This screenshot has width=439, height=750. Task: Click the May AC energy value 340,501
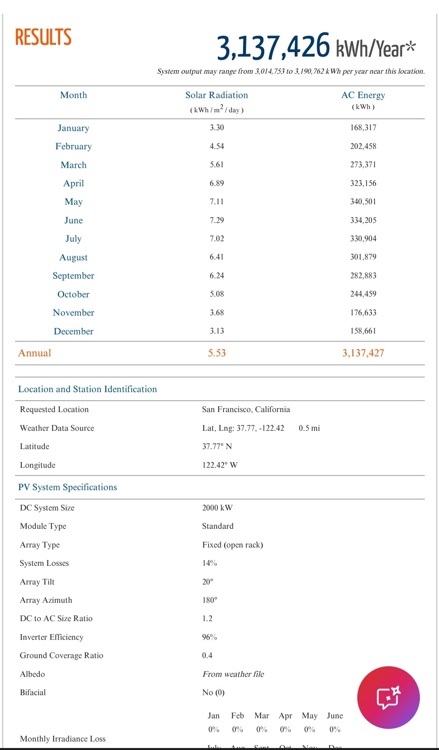point(363,202)
